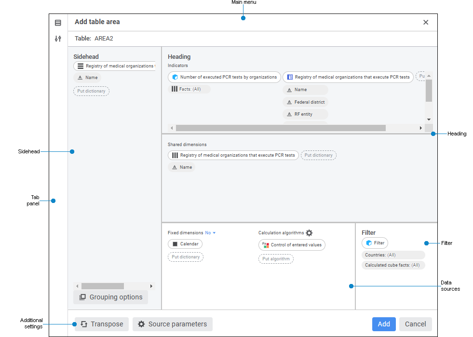Click the Transpose button
The image size is (473, 337).
(x=102, y=324)
